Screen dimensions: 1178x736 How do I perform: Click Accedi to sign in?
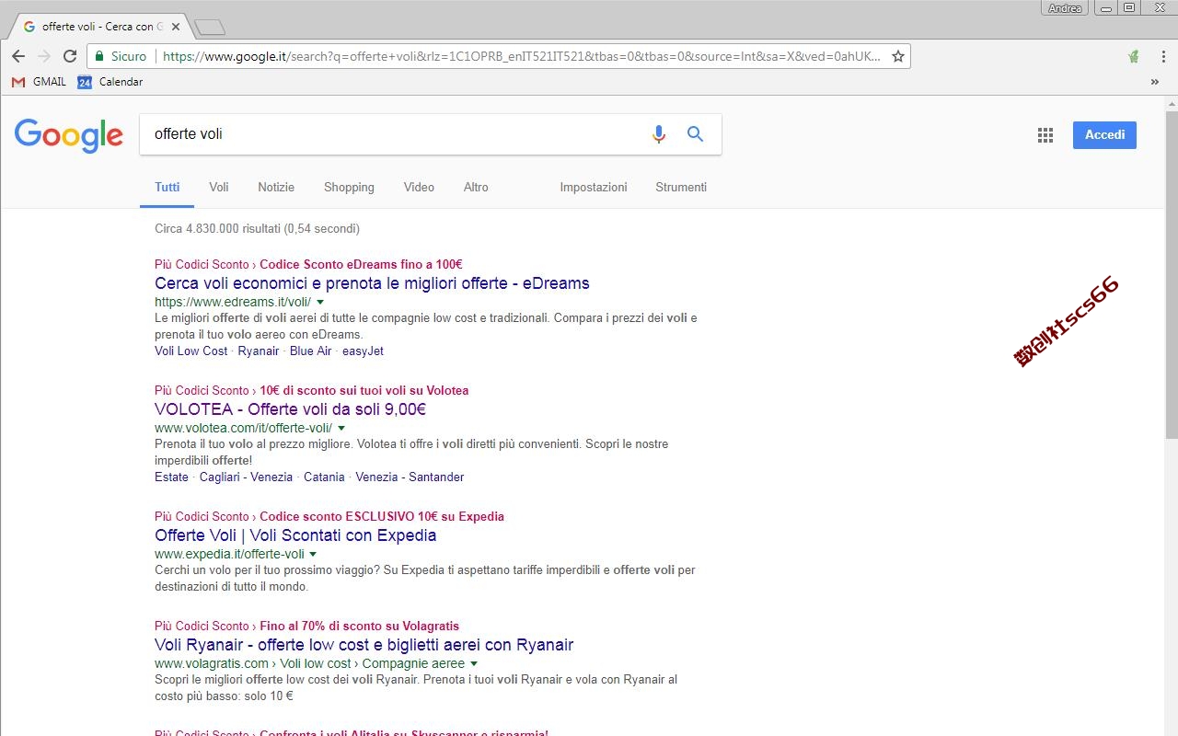click(1104, 135)
